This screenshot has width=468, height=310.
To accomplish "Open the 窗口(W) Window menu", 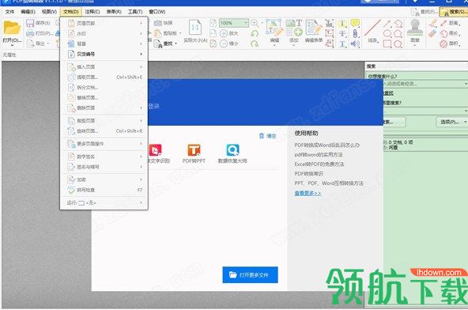I will [157, 12].
